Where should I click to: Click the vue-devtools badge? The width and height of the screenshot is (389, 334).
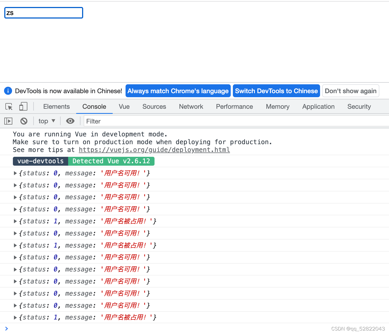pyautogui.click(x=40, y=161)
